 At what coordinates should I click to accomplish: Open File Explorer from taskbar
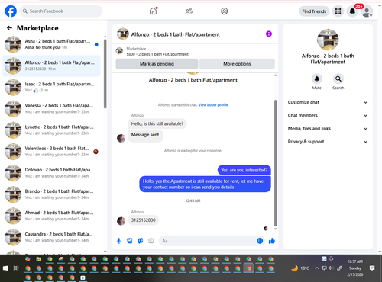(39, 259)
